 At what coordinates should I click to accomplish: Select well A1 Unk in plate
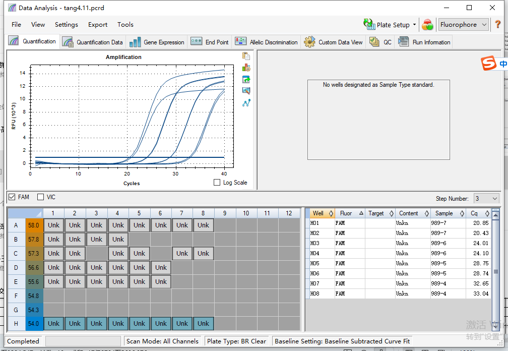click(x=53, y=225)
